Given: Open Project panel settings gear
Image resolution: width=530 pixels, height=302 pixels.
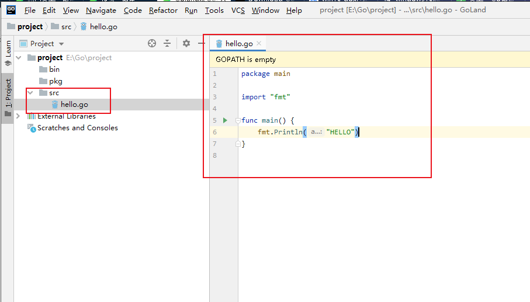Looking at the screenshot, I should click(x=186, y=43).
